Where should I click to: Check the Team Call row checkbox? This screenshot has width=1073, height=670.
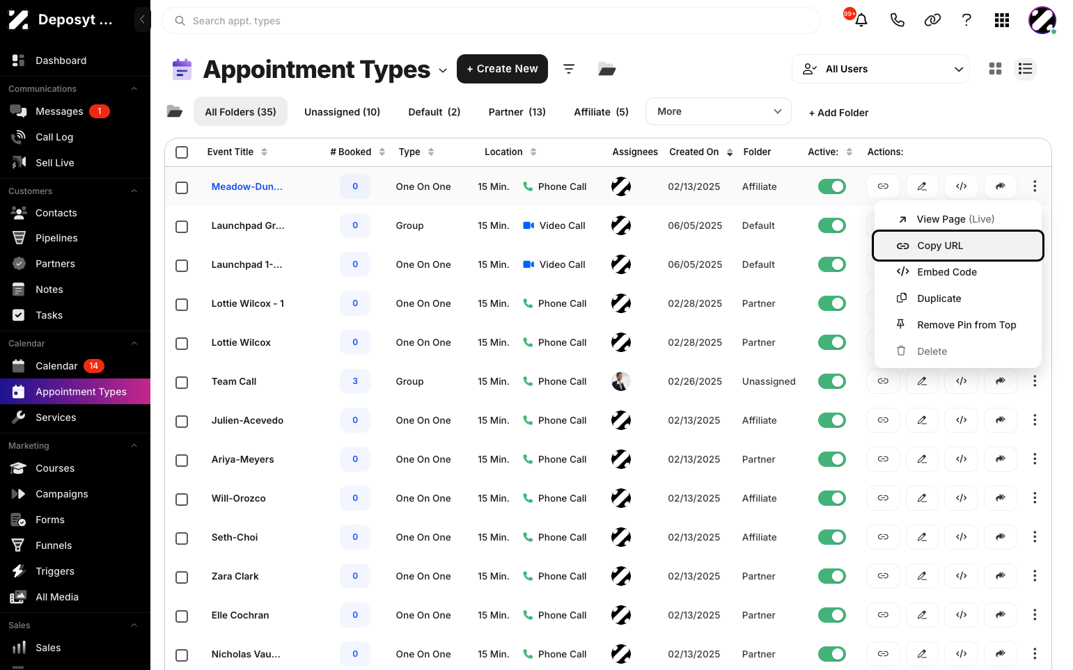(182, 383)
